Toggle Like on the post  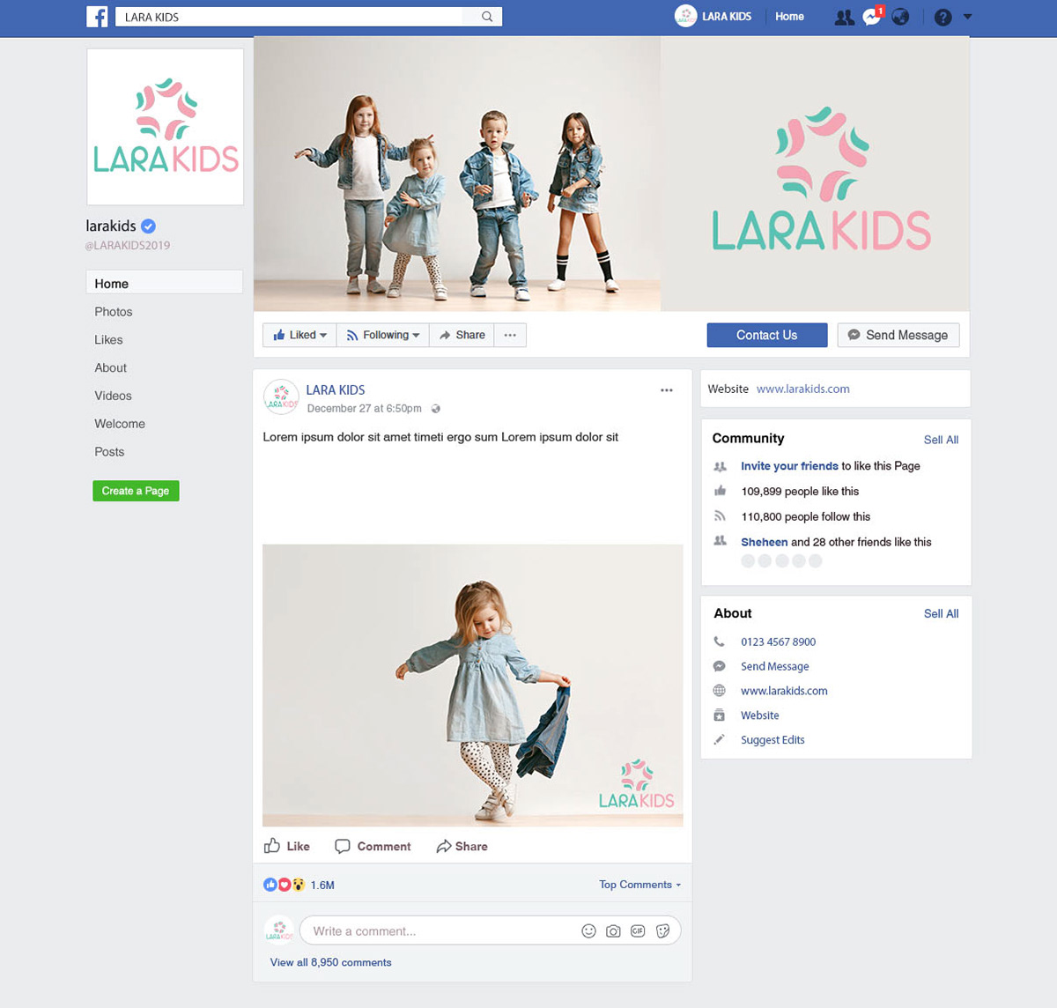click(287, 846)
